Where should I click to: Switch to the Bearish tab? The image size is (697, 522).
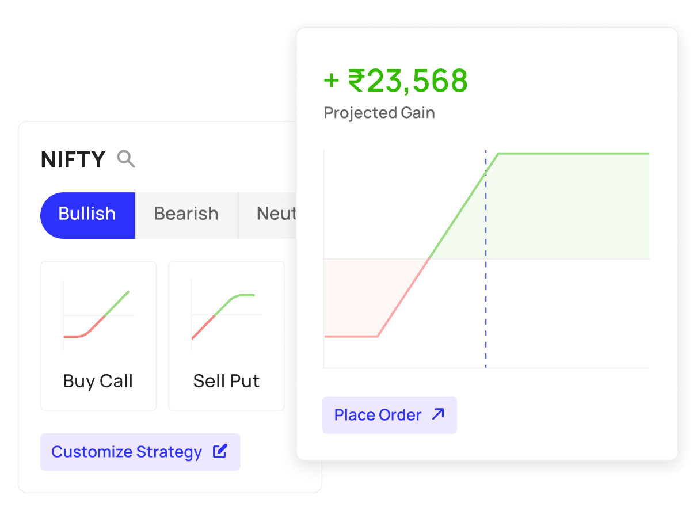186,215
